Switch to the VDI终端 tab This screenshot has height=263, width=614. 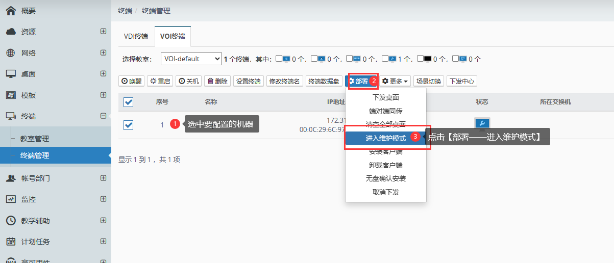coord(136,36)
